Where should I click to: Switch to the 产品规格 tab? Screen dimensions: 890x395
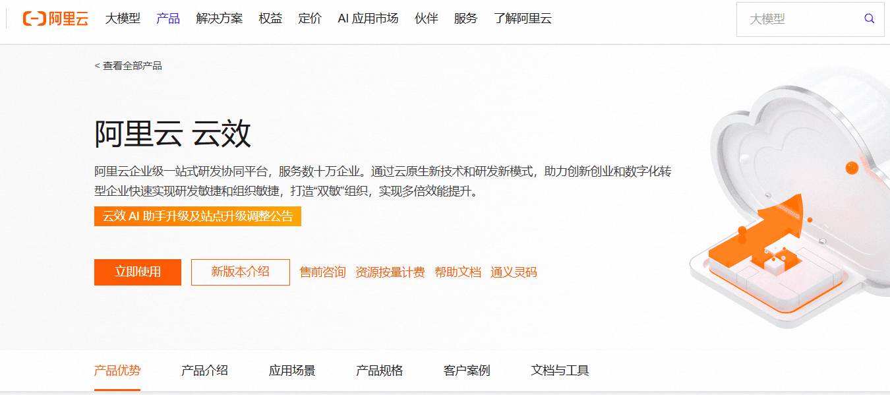(379, 371)
